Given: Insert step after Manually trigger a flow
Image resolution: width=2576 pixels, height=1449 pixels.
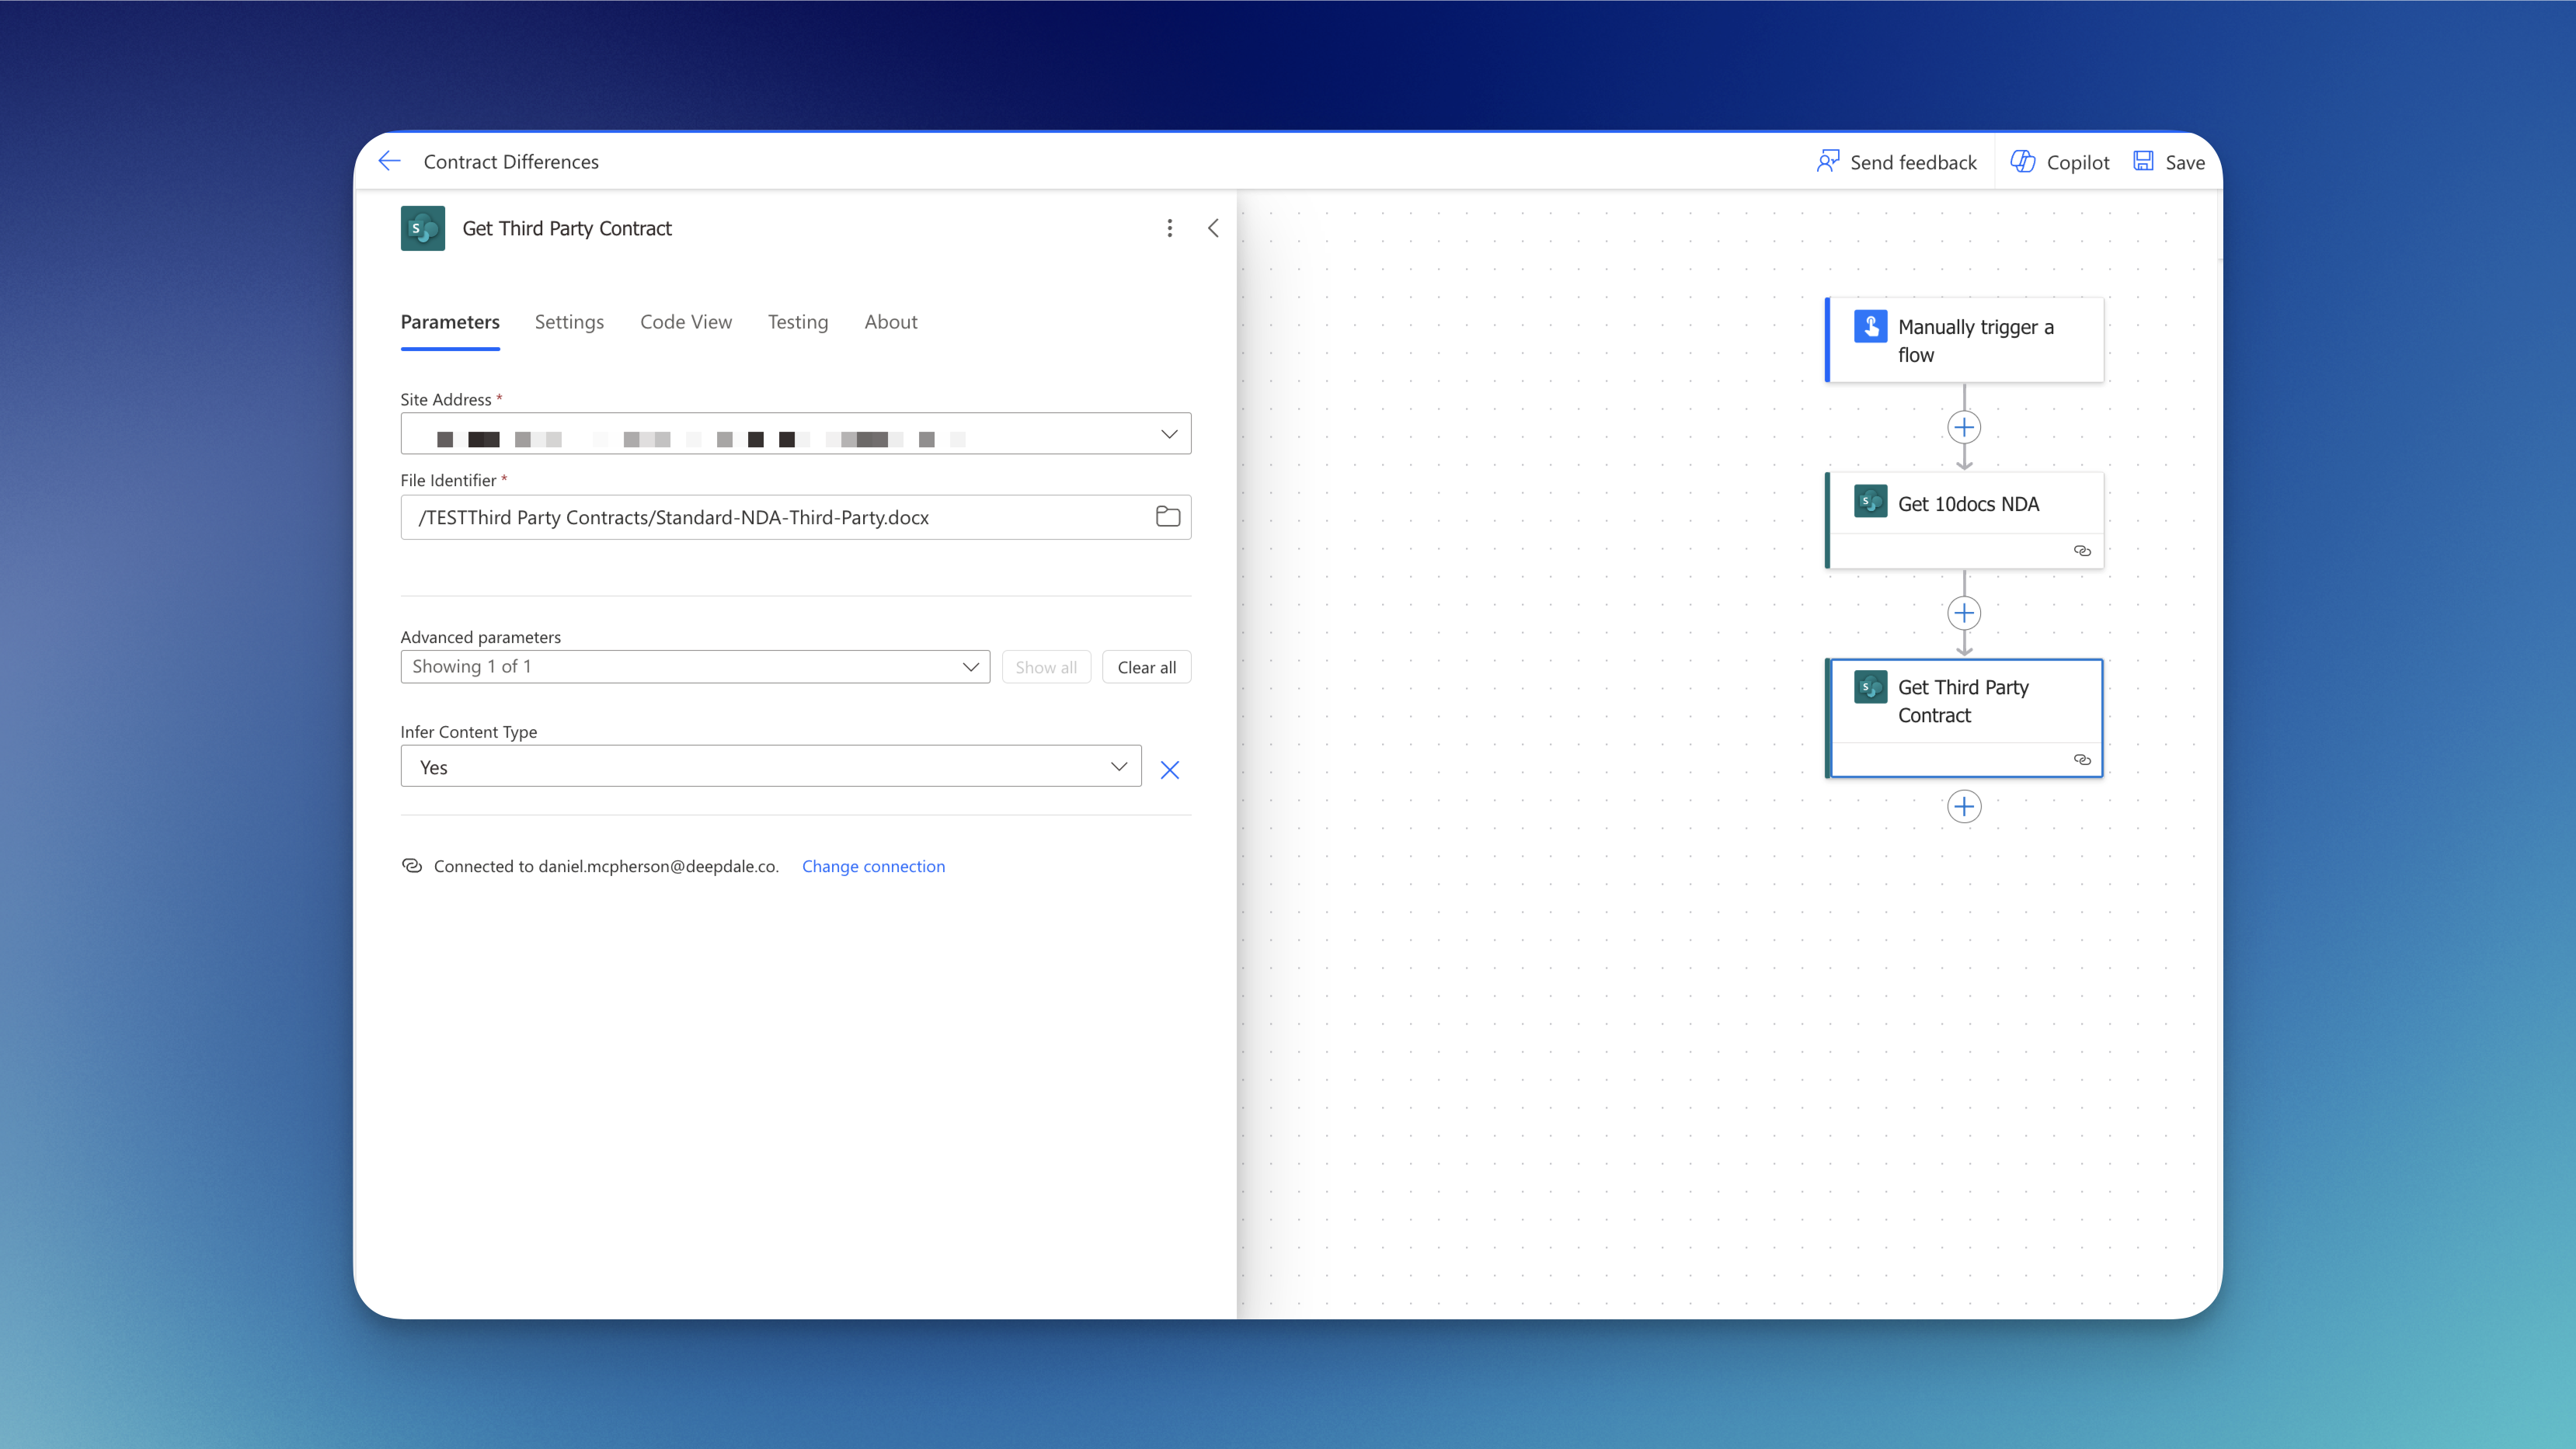Looking at the screenshot, I should (1963, 428).
